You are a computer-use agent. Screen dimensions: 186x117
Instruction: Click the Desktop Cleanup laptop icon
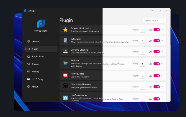click(x=65, y=51)
